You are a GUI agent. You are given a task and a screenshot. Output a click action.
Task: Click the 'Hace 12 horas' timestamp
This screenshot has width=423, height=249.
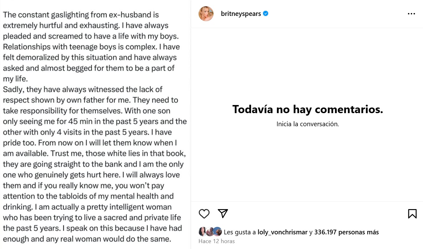coord(217,241)
